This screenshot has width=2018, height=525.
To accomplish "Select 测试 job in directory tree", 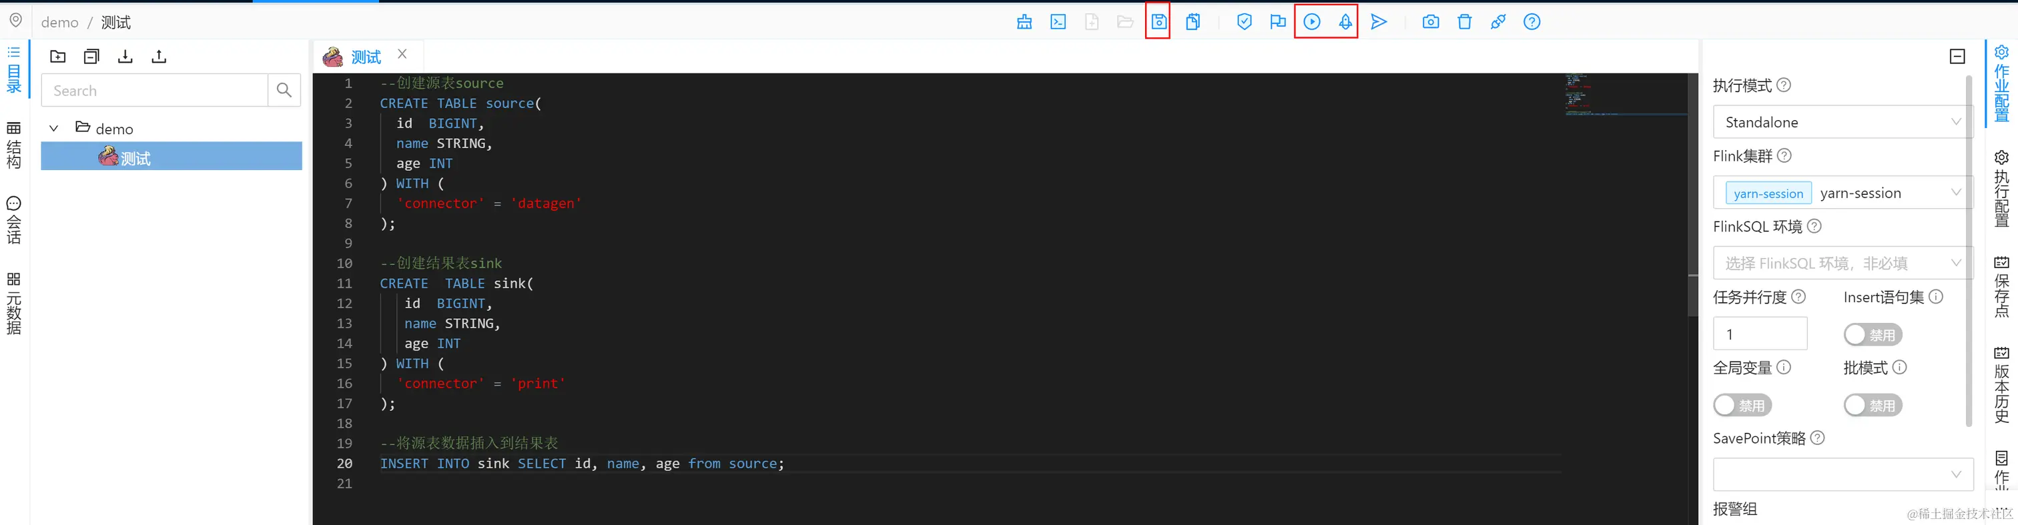I will [172, 157].
